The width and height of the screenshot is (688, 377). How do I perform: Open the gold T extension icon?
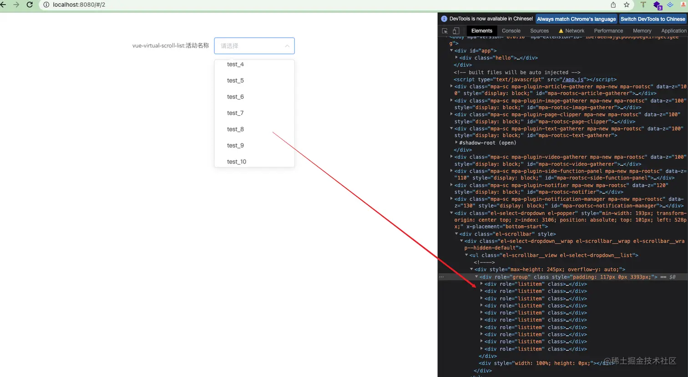click(643, 5)
